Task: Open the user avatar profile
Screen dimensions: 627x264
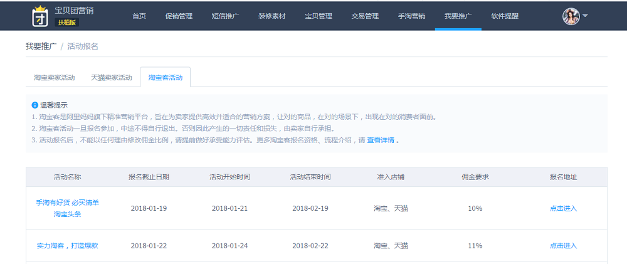Action: point(571,16)
